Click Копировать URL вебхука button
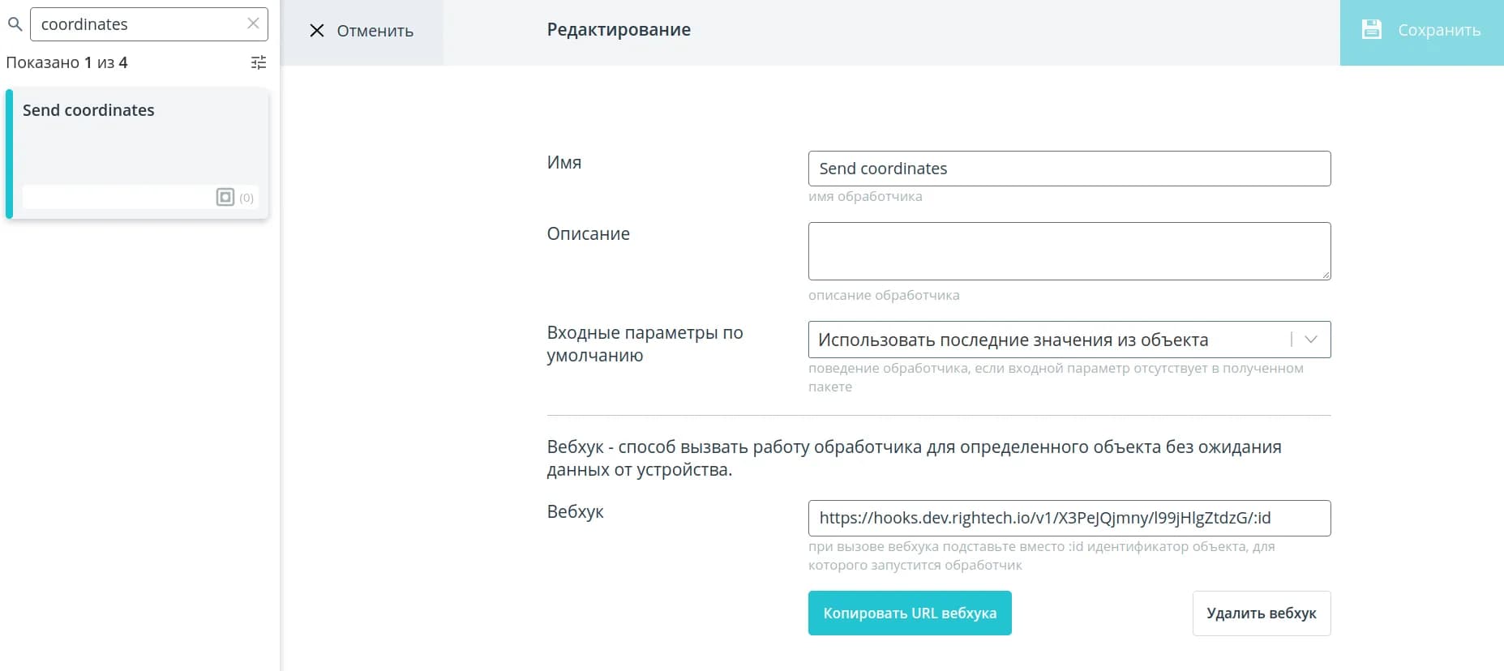 click(x=910, y=613)
